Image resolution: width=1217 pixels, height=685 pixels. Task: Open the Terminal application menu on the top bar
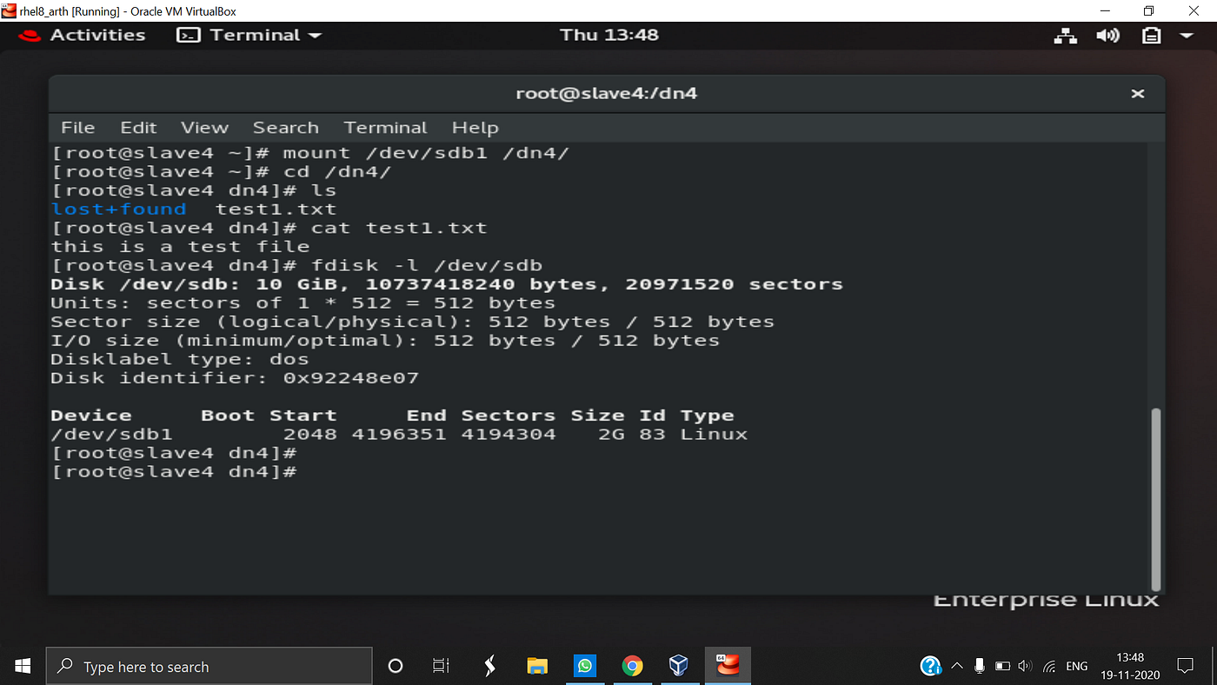[x=249, y=35]
